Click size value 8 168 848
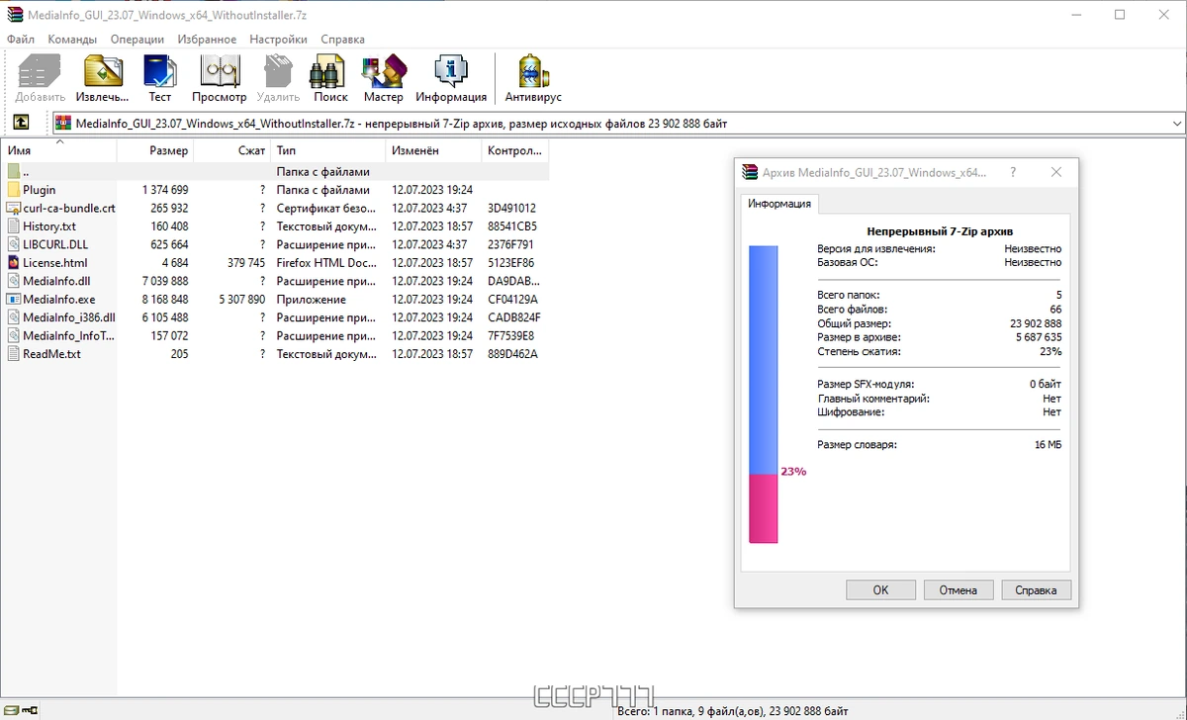 coord(165,300)
